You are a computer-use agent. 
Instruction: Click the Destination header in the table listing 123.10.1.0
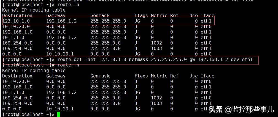pyautogui.click(x=17, y=16)
